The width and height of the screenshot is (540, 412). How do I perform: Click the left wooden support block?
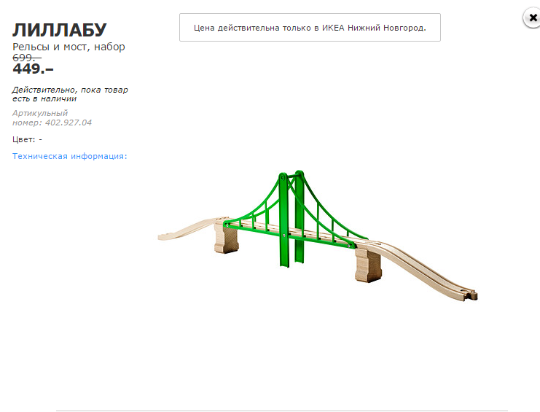(226, 238)
